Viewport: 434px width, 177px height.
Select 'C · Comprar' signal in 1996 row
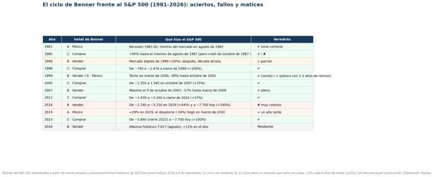pyautogui.click(x=89, y=68)
